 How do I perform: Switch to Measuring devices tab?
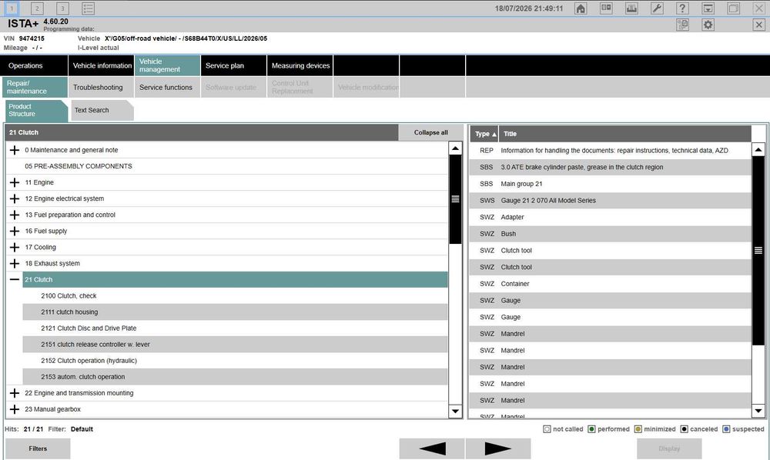300,65
